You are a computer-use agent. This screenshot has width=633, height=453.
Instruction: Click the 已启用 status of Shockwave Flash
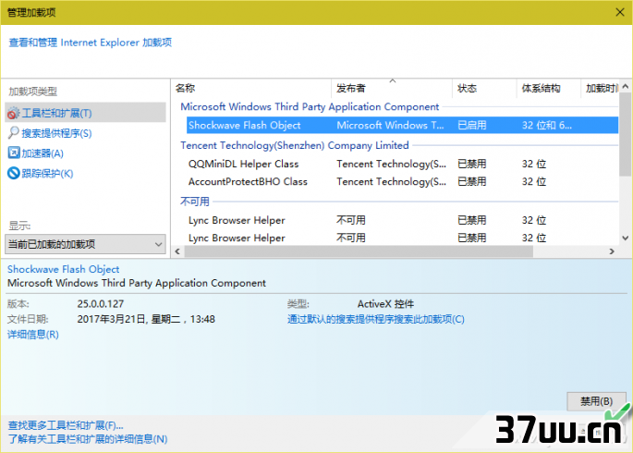pyautogui.click(x=471, y=125)
